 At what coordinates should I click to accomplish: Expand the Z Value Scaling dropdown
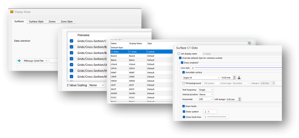pos(97,85)
